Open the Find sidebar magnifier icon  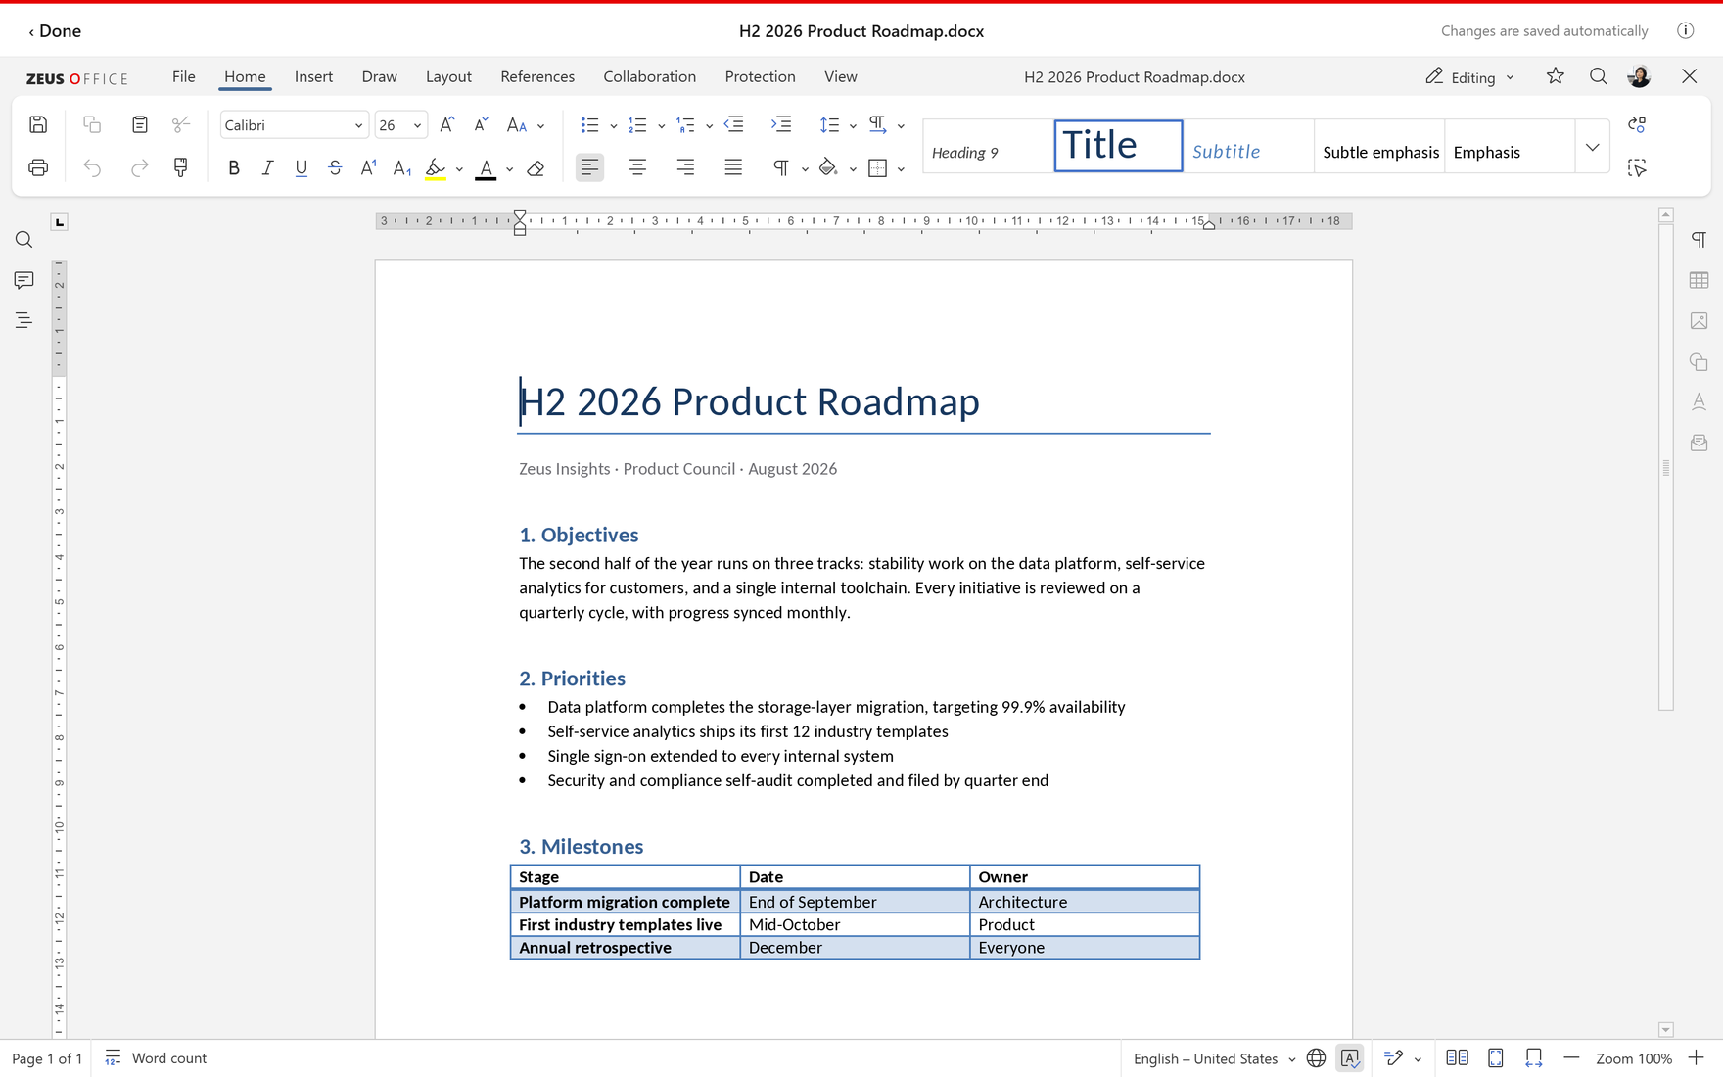[24, 240]
